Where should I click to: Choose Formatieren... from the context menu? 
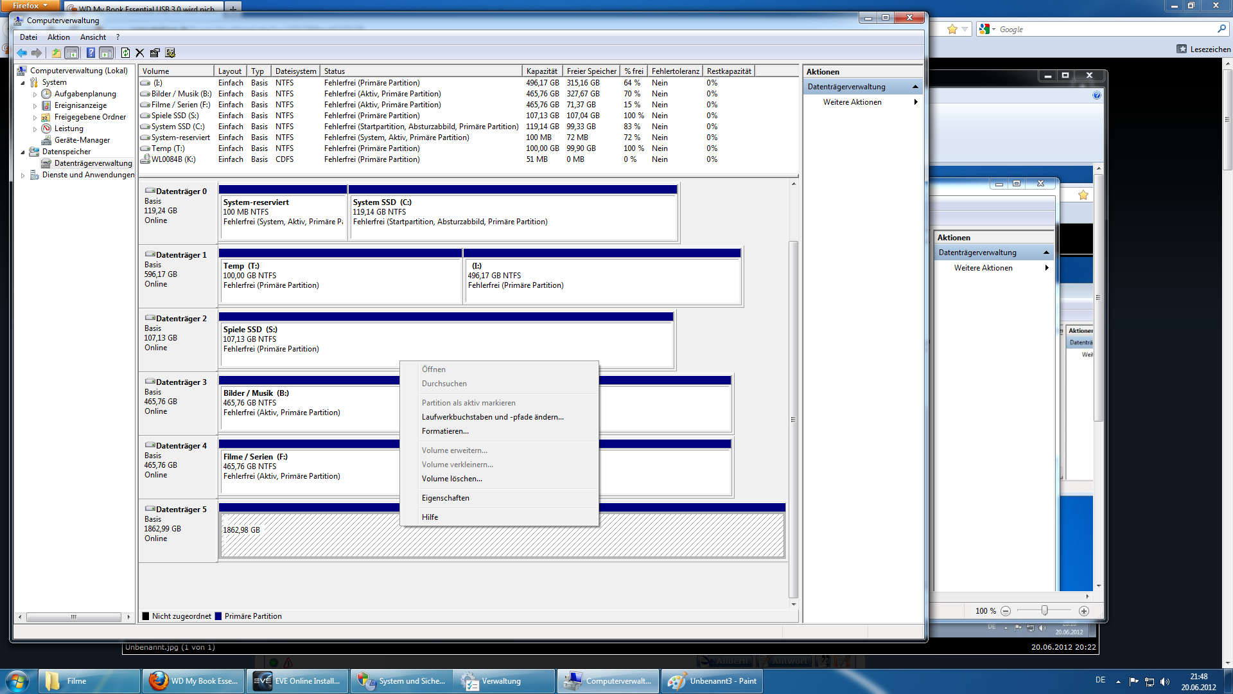point(445,431)
